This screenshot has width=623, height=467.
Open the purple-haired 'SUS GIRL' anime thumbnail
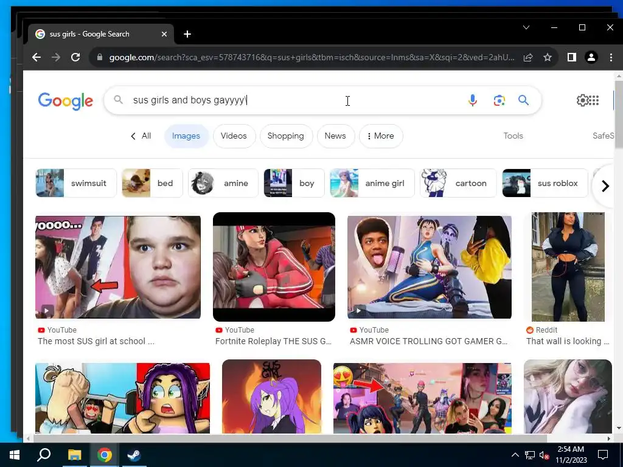pos(272,396)
